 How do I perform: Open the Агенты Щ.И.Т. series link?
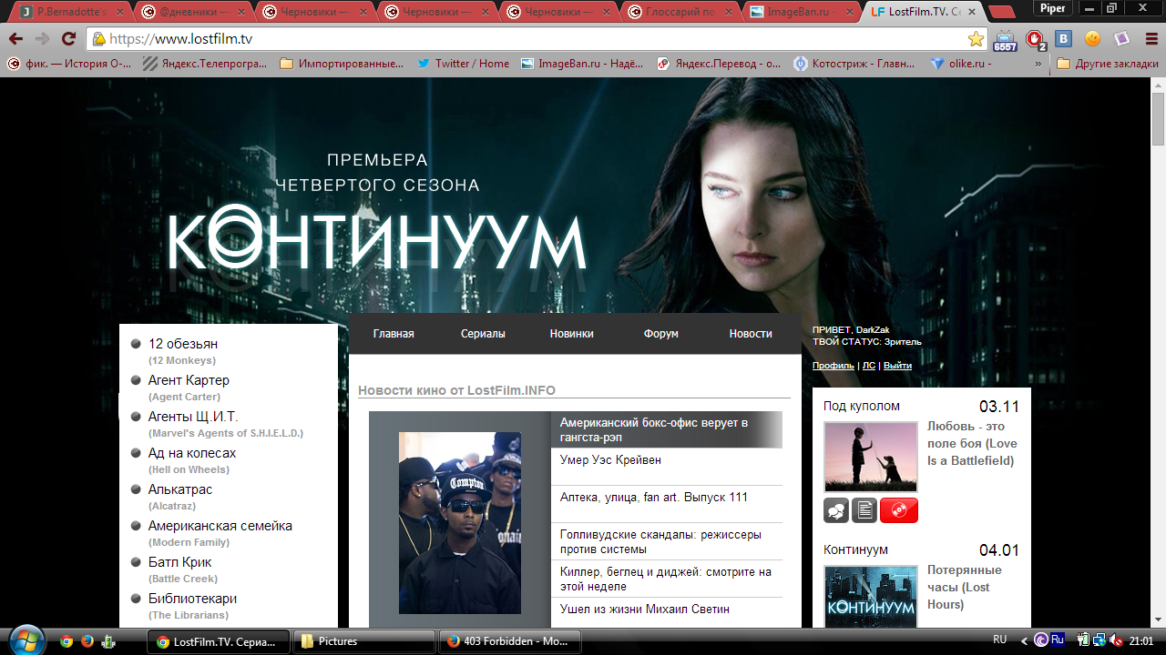pyautogui.click(x=193, y=417)
